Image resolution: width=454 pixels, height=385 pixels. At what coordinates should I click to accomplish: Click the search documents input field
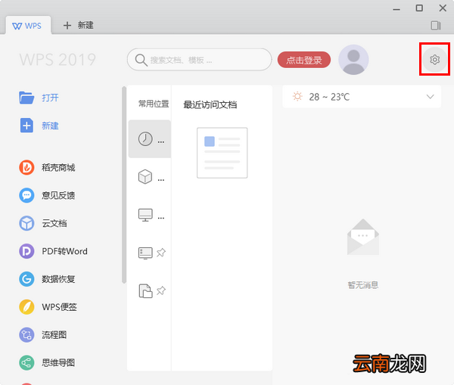(199, 60)
